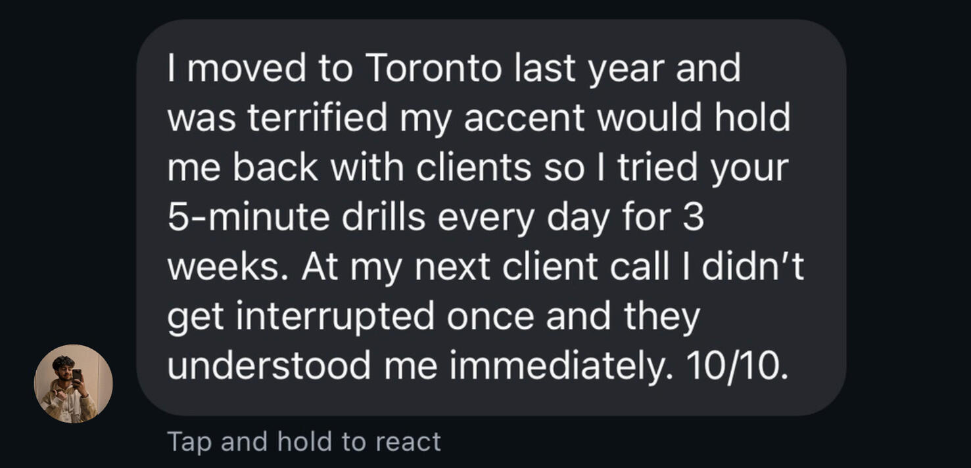Click the word 'Toronto' in the message
This screenshot has height=468, width=971.
[x=433, y=68]
